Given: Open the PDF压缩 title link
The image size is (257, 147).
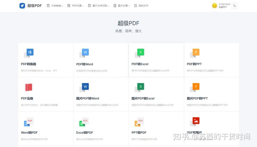Looking at the screenshot, I should pos(27,98).
